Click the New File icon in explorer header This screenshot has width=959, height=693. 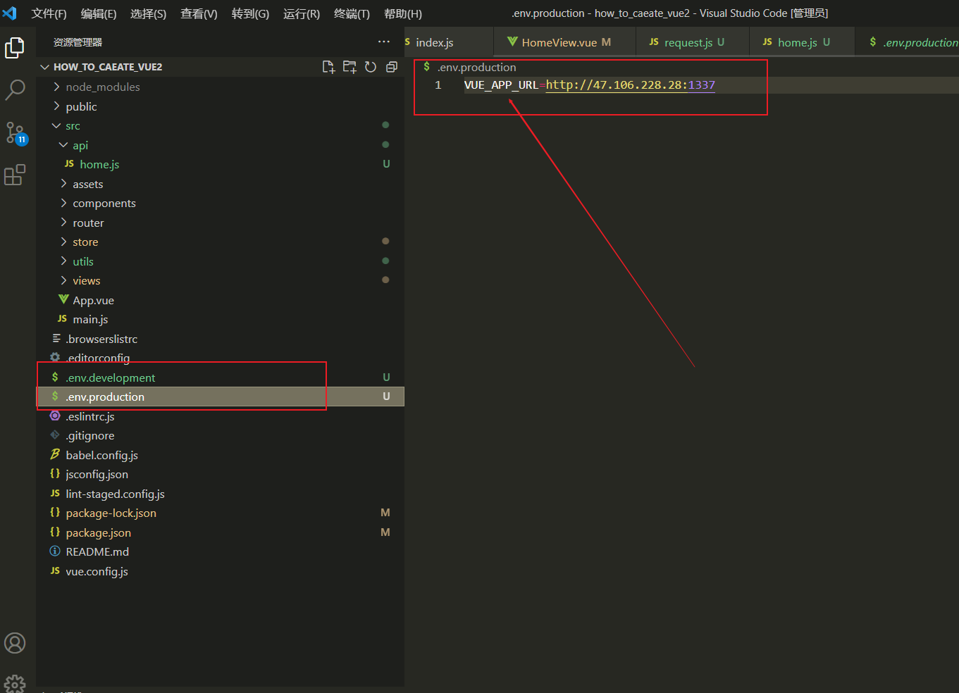(328, 67)
